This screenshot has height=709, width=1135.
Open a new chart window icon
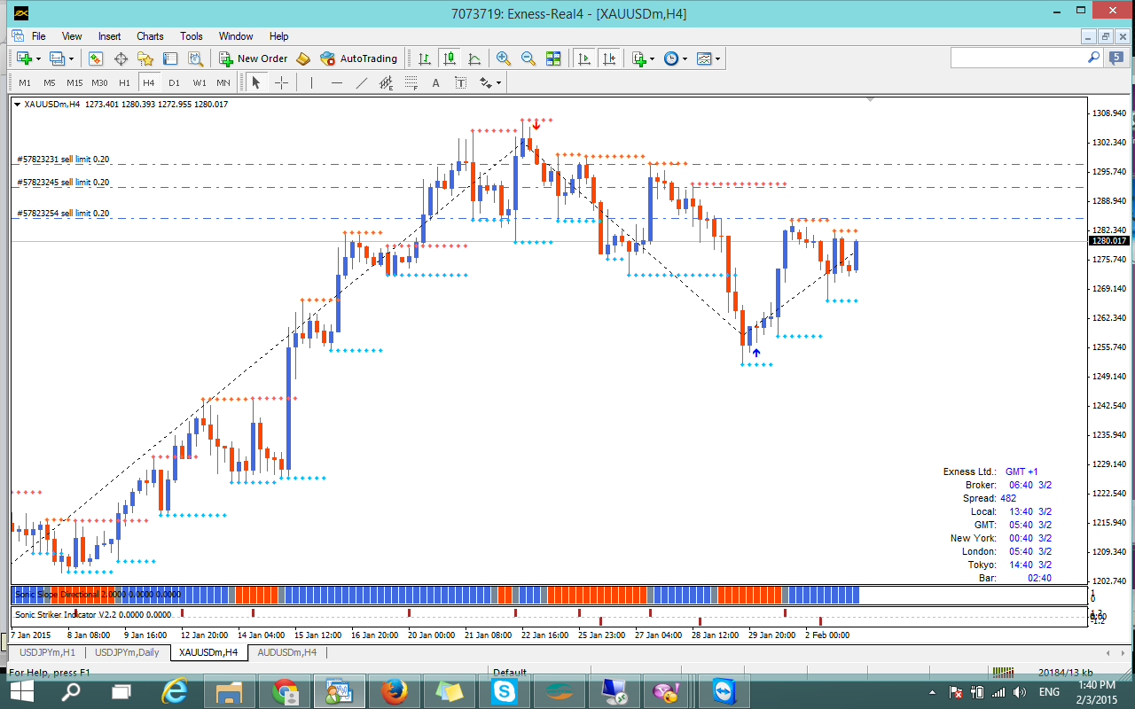click(23, 58)
